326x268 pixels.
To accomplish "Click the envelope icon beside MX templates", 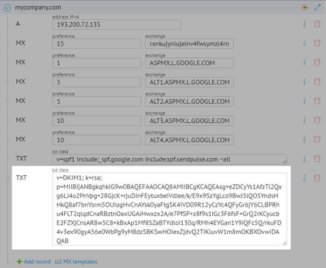I will (x=58, y=262).
